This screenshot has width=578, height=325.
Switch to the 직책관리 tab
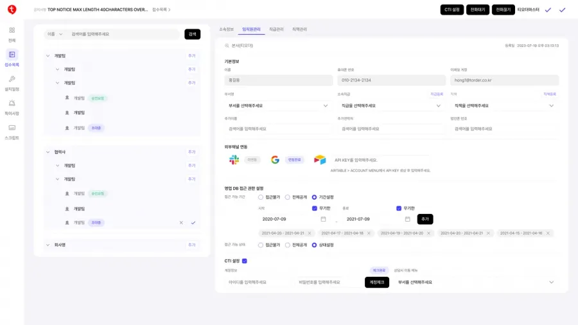[299, 29]
